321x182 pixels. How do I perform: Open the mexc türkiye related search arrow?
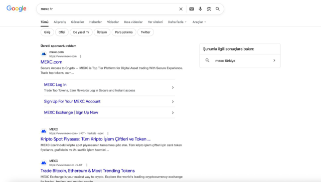click(274, 60)
